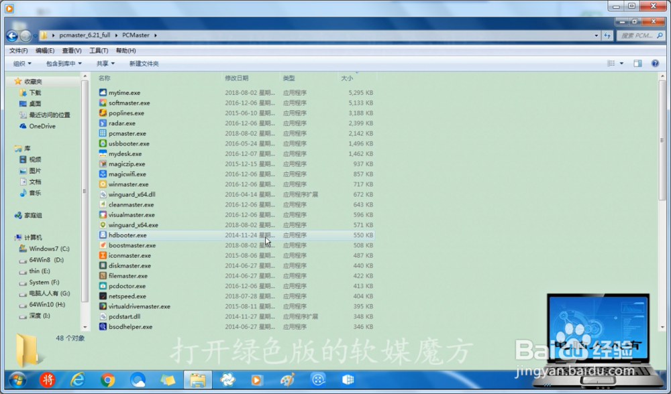The height and width of the screenshot is (394, 671).
Task: Click the Back navigation arrow
Action: coord(12,36)
